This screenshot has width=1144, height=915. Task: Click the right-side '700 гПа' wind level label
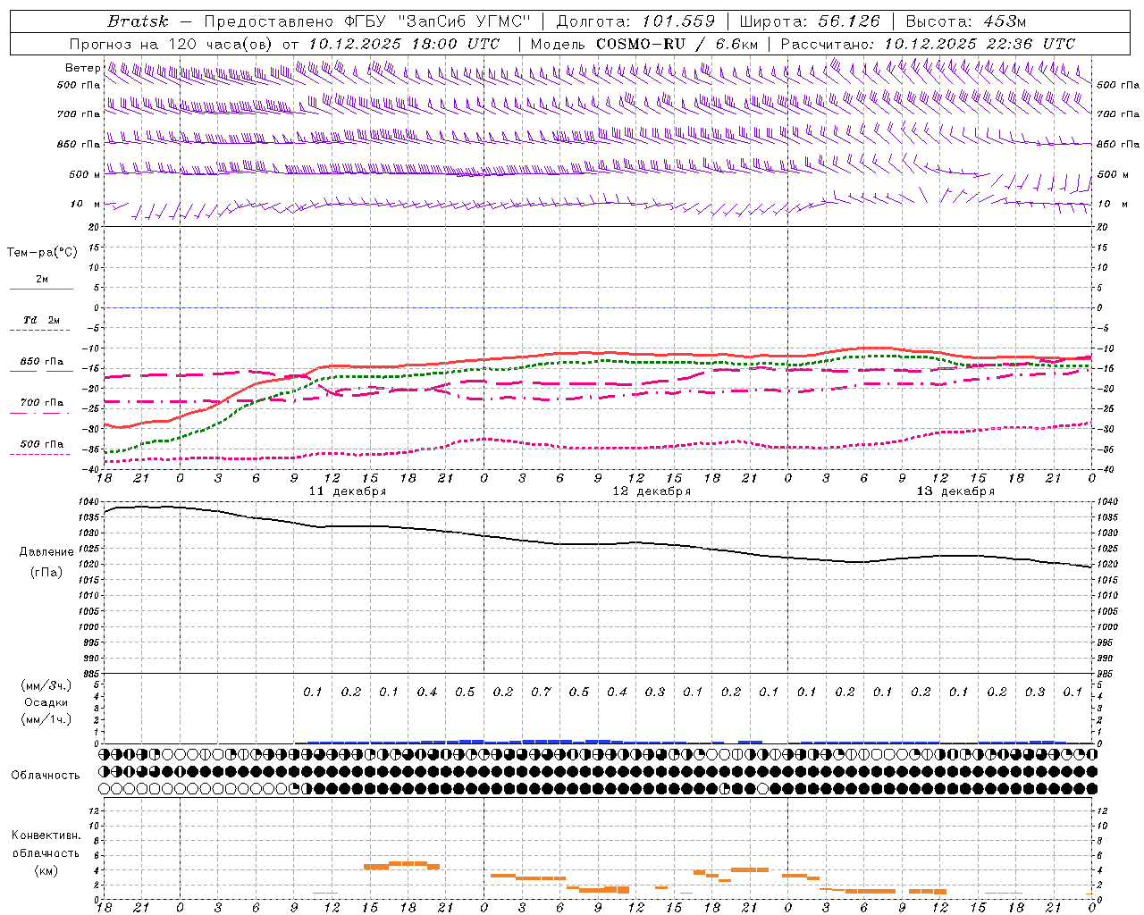tap(1118, 113)
